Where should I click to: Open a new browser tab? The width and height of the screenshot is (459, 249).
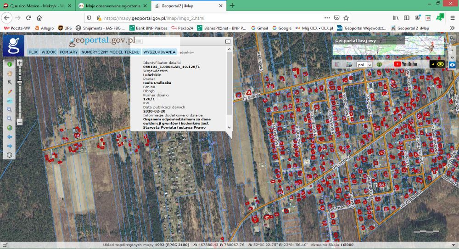click(232, 6)
